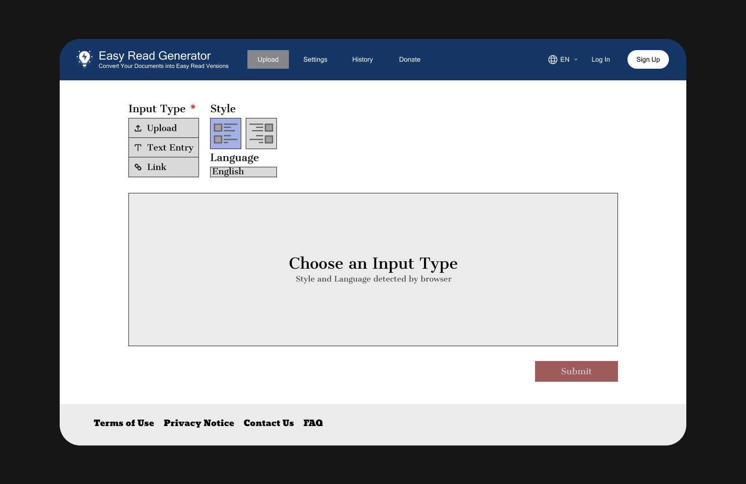Open the Contact Us footer link

269,423
